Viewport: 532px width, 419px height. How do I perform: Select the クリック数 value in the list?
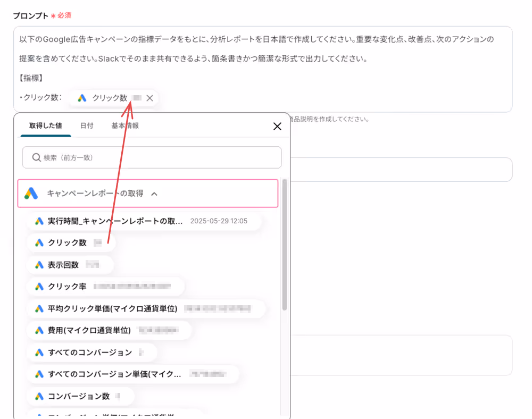tap(71, 242)
